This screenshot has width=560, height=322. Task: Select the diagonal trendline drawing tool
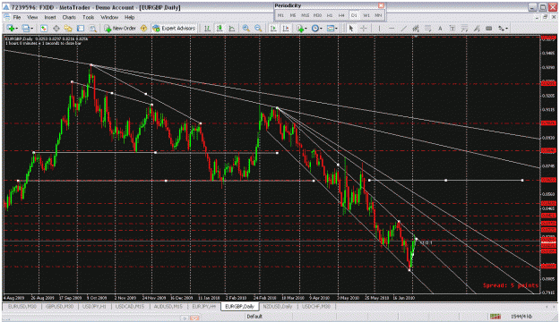click(403, 28)
